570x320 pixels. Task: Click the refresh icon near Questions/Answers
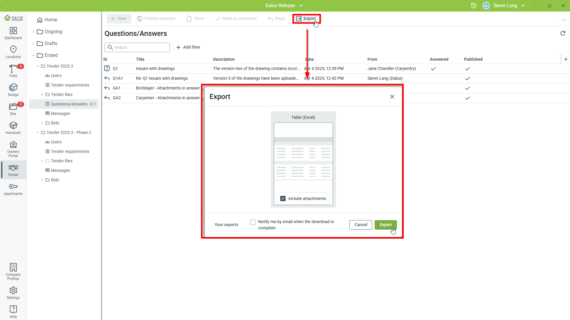coord(563,33)
